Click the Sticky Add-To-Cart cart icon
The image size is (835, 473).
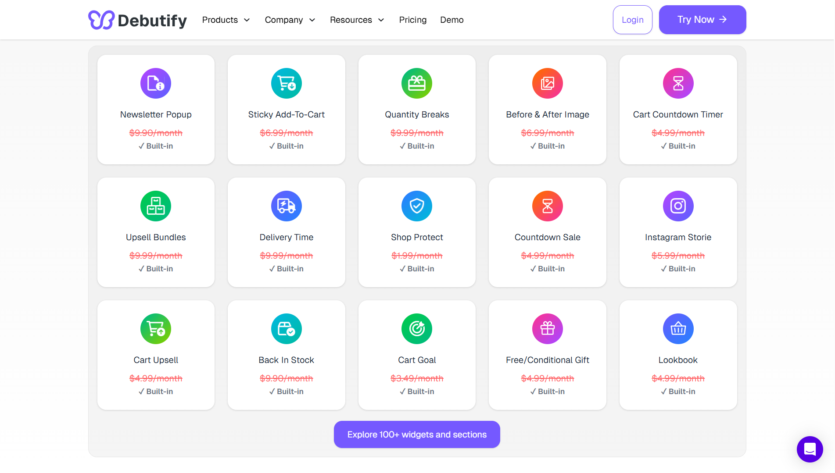(x=286, y=83)
